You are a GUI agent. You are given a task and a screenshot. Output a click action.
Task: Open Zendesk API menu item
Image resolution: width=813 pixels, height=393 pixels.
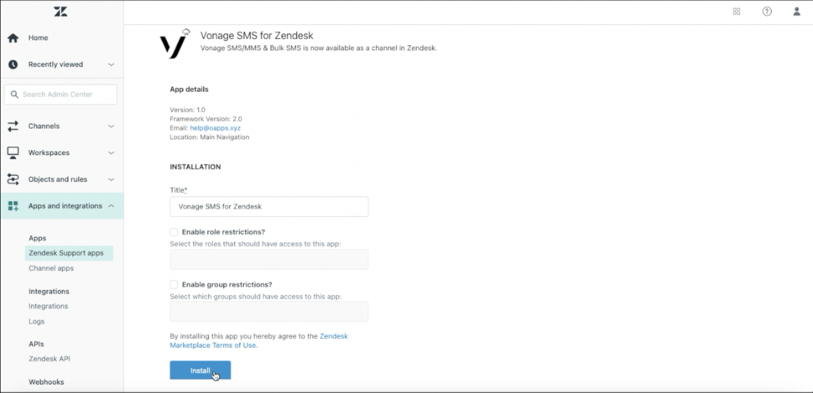pos(50,359)
